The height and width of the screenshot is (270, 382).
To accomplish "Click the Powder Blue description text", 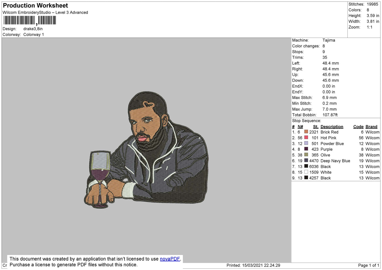I will [332, 144].
